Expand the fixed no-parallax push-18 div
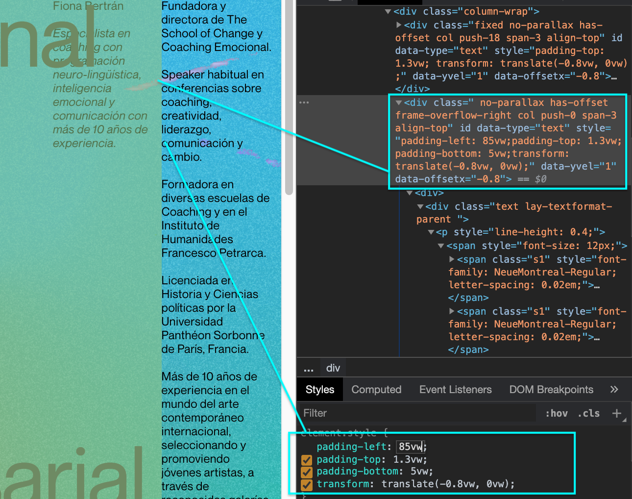The height and width of the screenshot is (499, 632). coord(399,25)
